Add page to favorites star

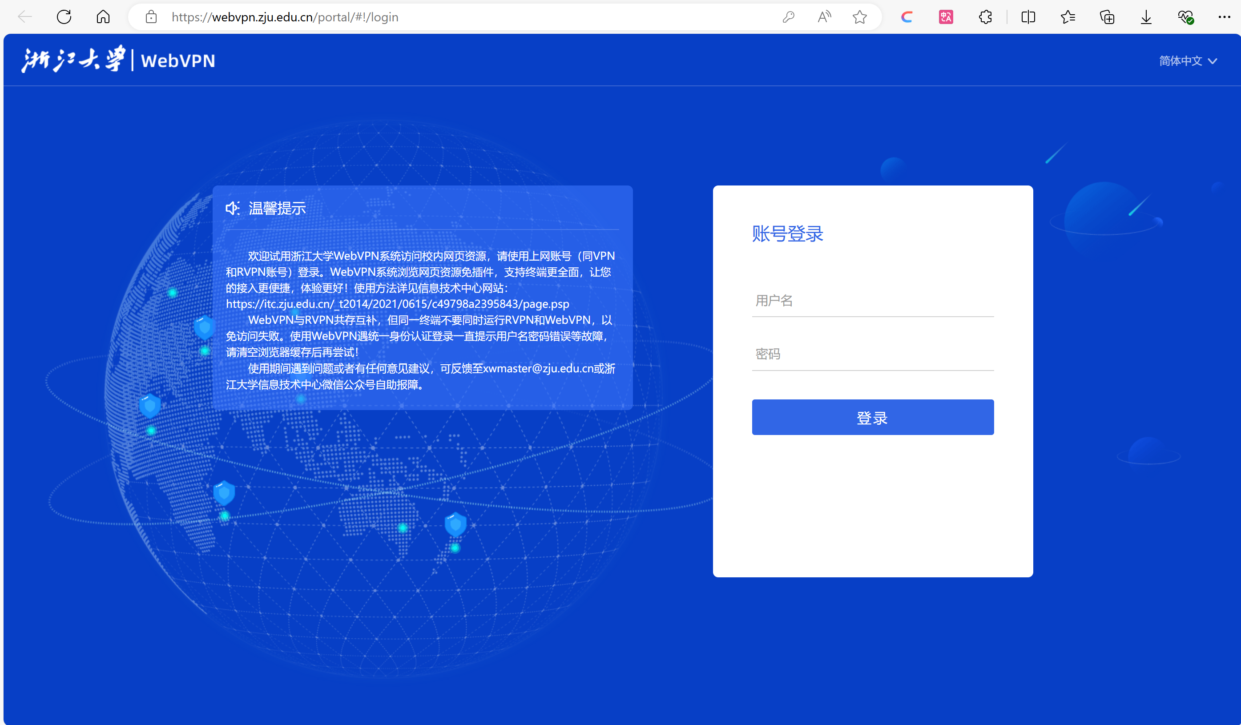pyautogui.click(x=860, y=17)
